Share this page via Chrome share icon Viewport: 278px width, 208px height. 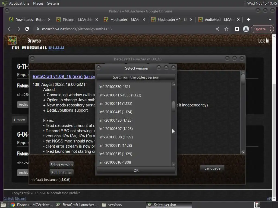[x=218, y=29]
